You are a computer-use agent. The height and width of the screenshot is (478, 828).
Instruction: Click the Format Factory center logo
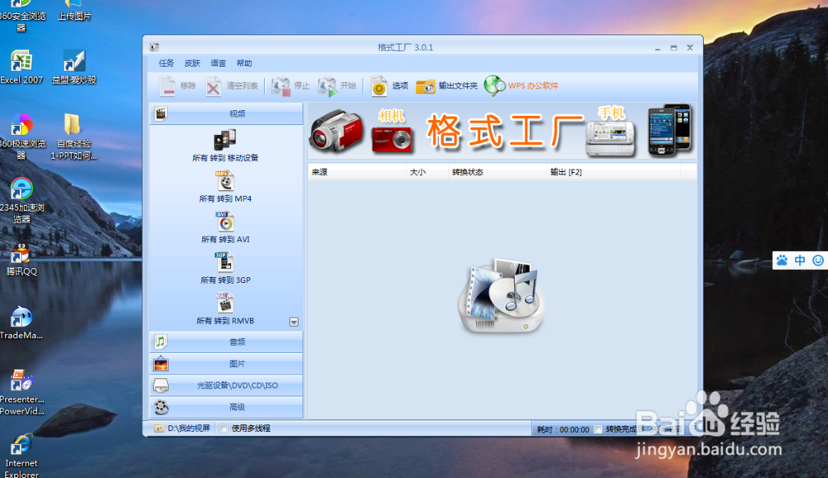pyautogui.click(x=501, y=295)
